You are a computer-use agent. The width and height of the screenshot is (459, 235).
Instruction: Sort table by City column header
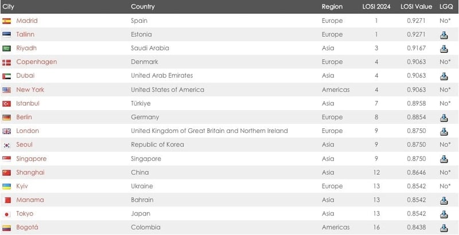[8, 7]
